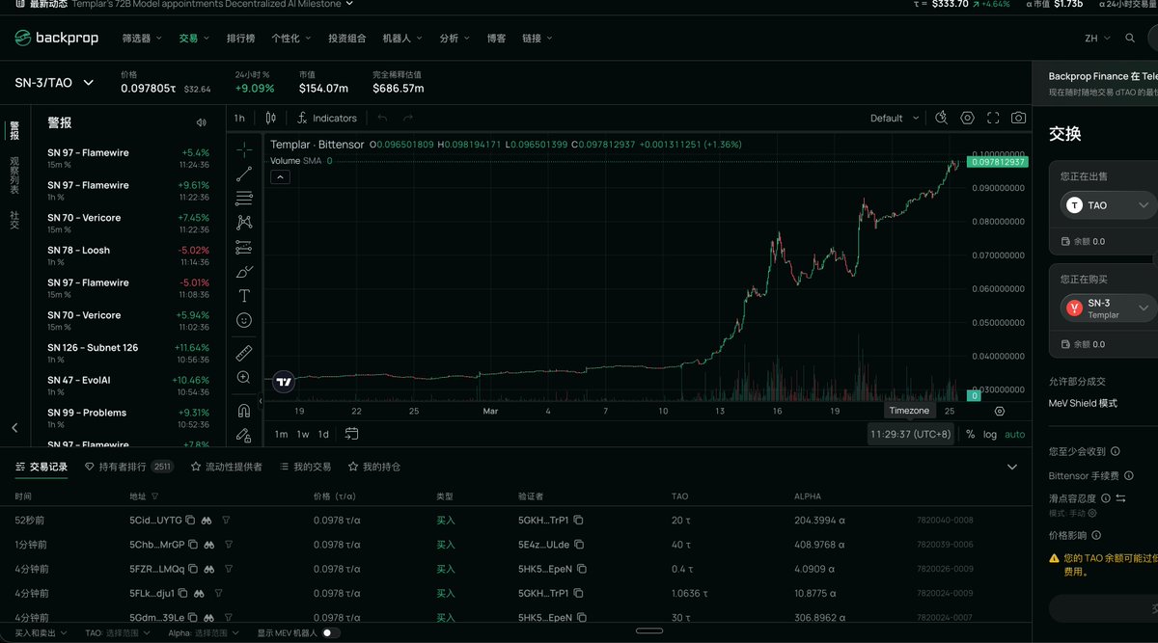The width and height of the screenshot is (1158, 643).
Task: Select the trend line drawing tool
Action: tap(244, 174)
